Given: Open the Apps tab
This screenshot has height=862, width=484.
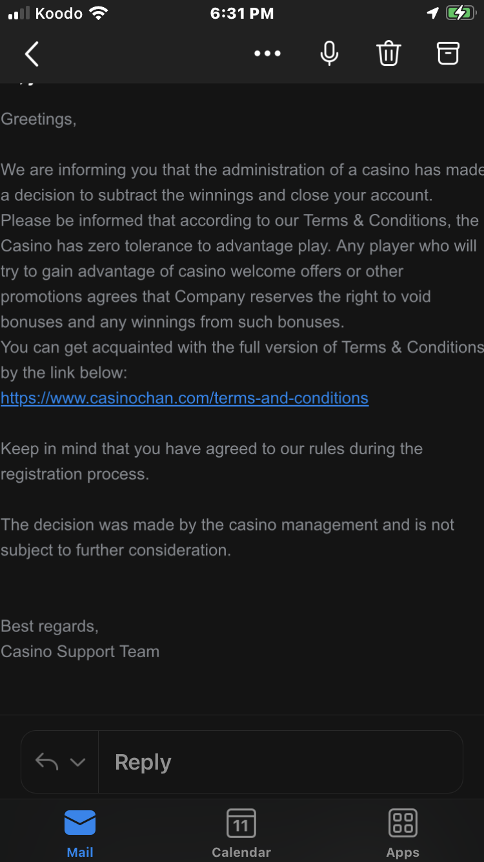Looking at the screenshot, I should tap(403, 834).
